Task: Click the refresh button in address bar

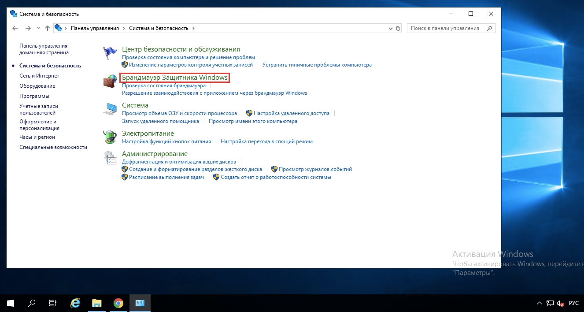Action: click(x=398, y=28)
